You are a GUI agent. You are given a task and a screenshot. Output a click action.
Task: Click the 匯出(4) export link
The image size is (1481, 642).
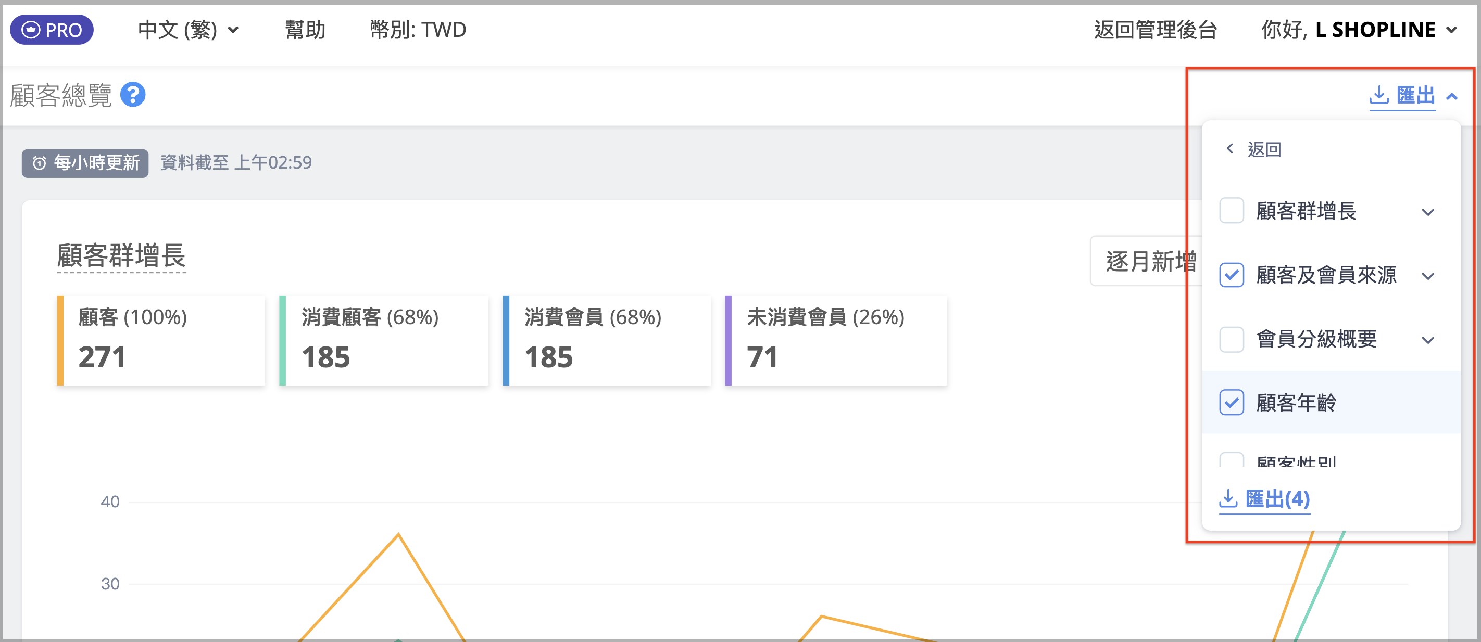pos(1277,499)
